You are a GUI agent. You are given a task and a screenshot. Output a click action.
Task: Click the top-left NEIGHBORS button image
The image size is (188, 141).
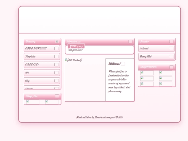[147, 73]
